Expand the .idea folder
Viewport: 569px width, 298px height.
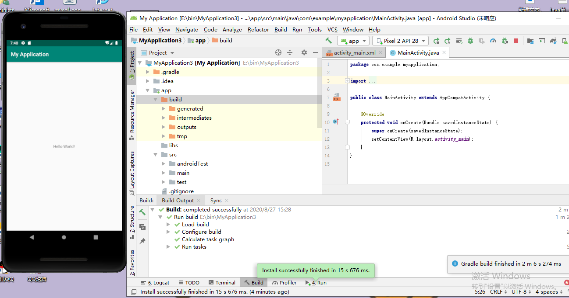coord(148,81)
